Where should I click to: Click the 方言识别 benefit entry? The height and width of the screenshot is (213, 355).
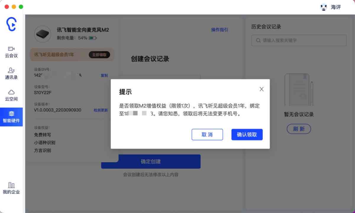click(x=43, y=150)
